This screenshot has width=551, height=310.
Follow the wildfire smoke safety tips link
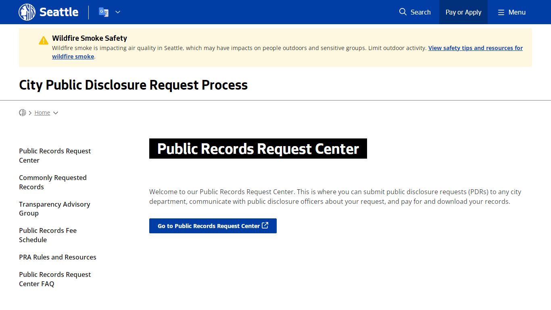pos(476,48)
